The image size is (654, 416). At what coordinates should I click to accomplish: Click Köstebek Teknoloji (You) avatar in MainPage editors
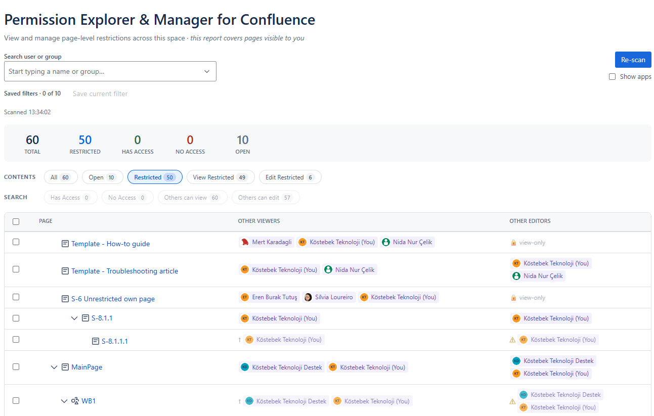516,374
